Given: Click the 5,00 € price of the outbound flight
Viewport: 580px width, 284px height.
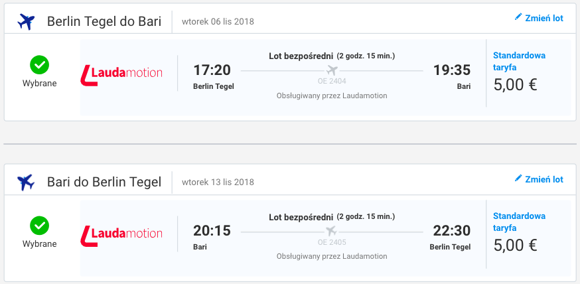Looking at the screenshot, I should coord(516,85).
